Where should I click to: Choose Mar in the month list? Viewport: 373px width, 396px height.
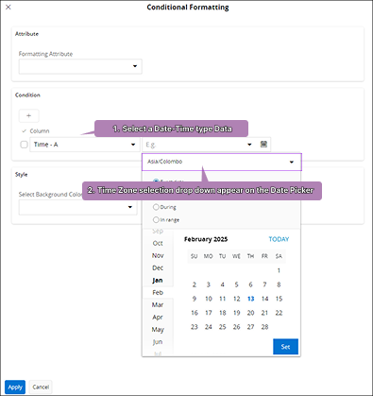tap(158, 304)
